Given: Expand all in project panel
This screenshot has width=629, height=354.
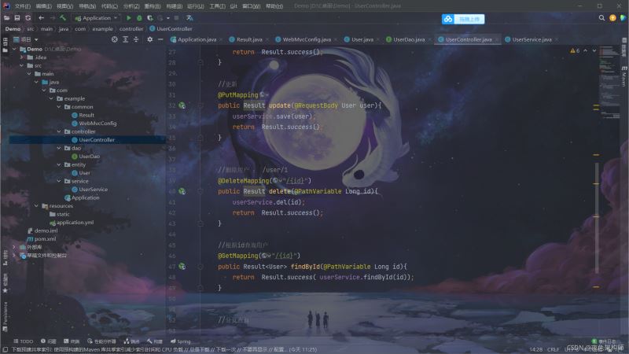Looking at the screenshot, I should click(x=126, y=39).
